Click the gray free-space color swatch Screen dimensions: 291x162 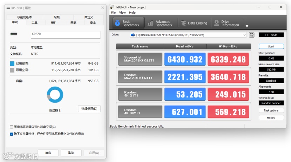[12, 70]
